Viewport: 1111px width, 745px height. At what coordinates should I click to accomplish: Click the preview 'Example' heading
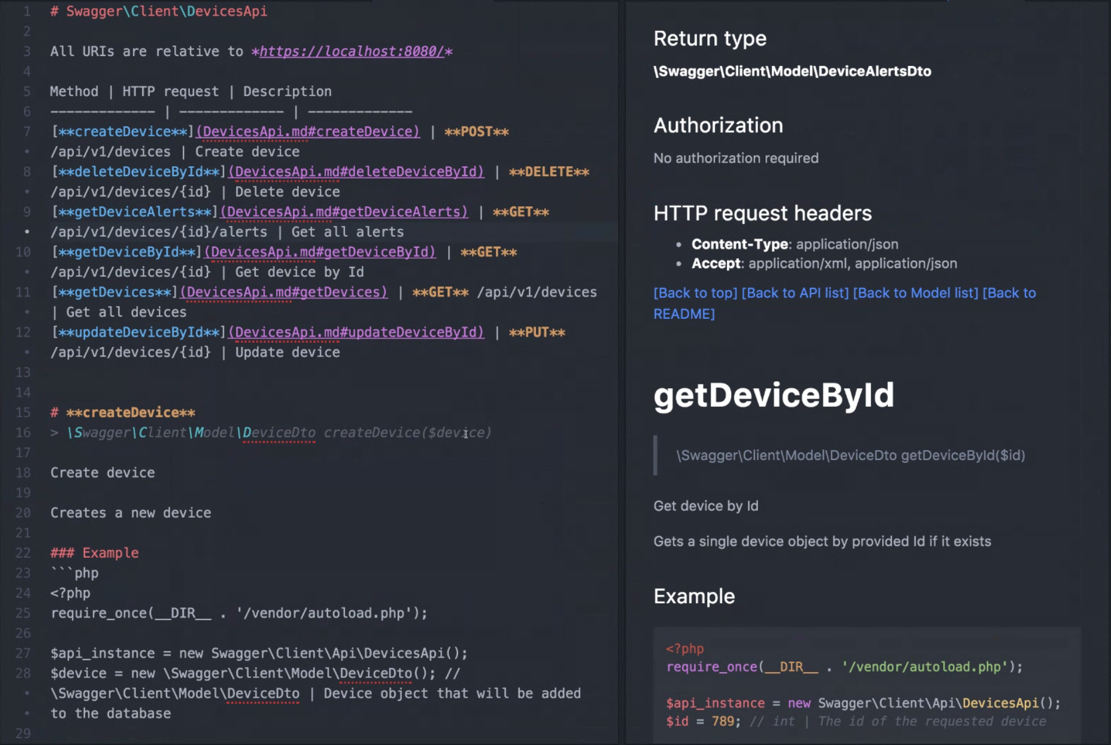pyautogui.click(x=694, y=596)
